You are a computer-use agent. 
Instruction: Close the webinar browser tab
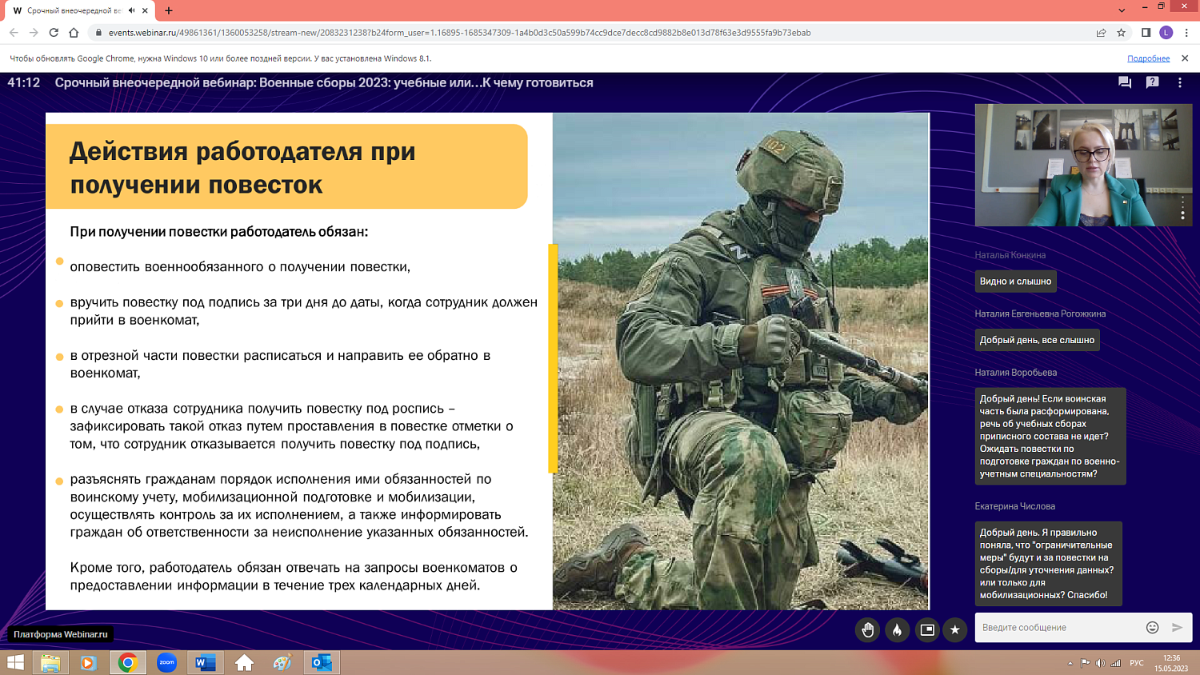145,10
